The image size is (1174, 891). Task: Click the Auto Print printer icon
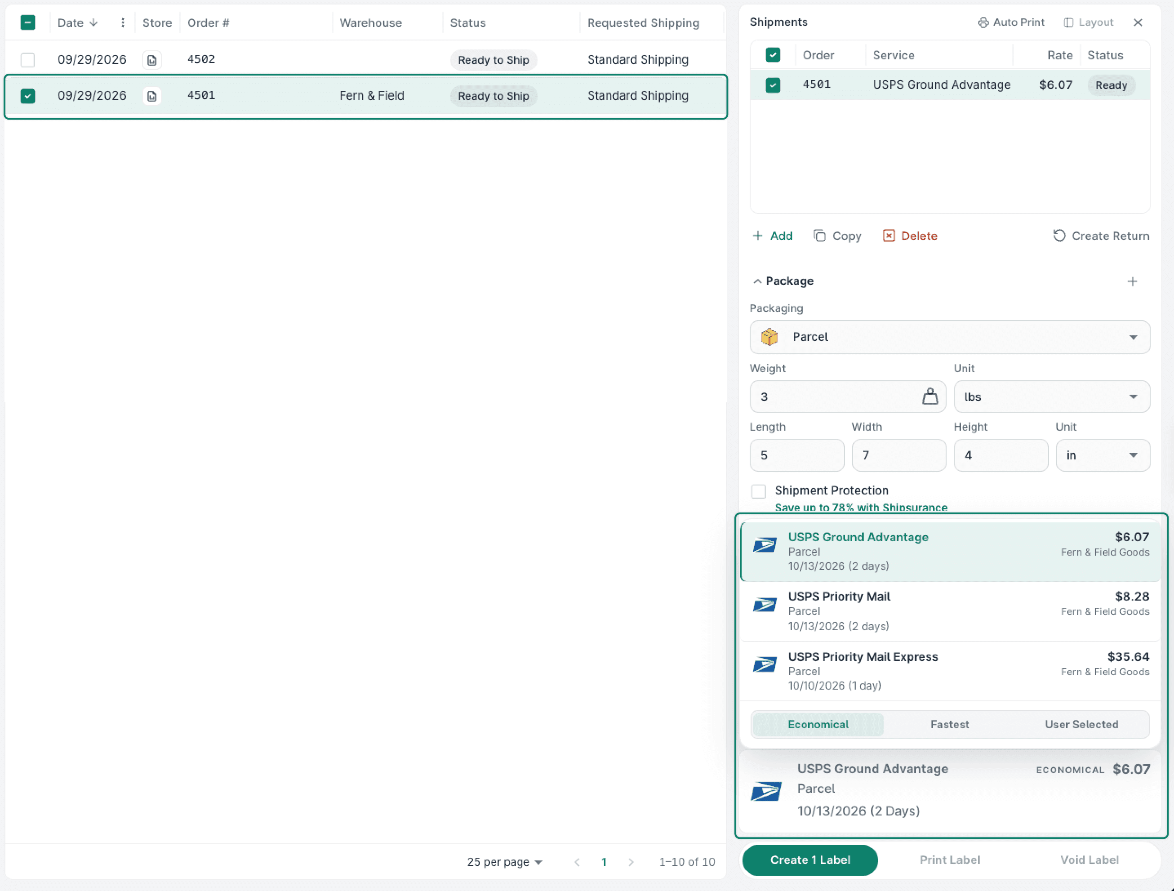click(983, 22)
